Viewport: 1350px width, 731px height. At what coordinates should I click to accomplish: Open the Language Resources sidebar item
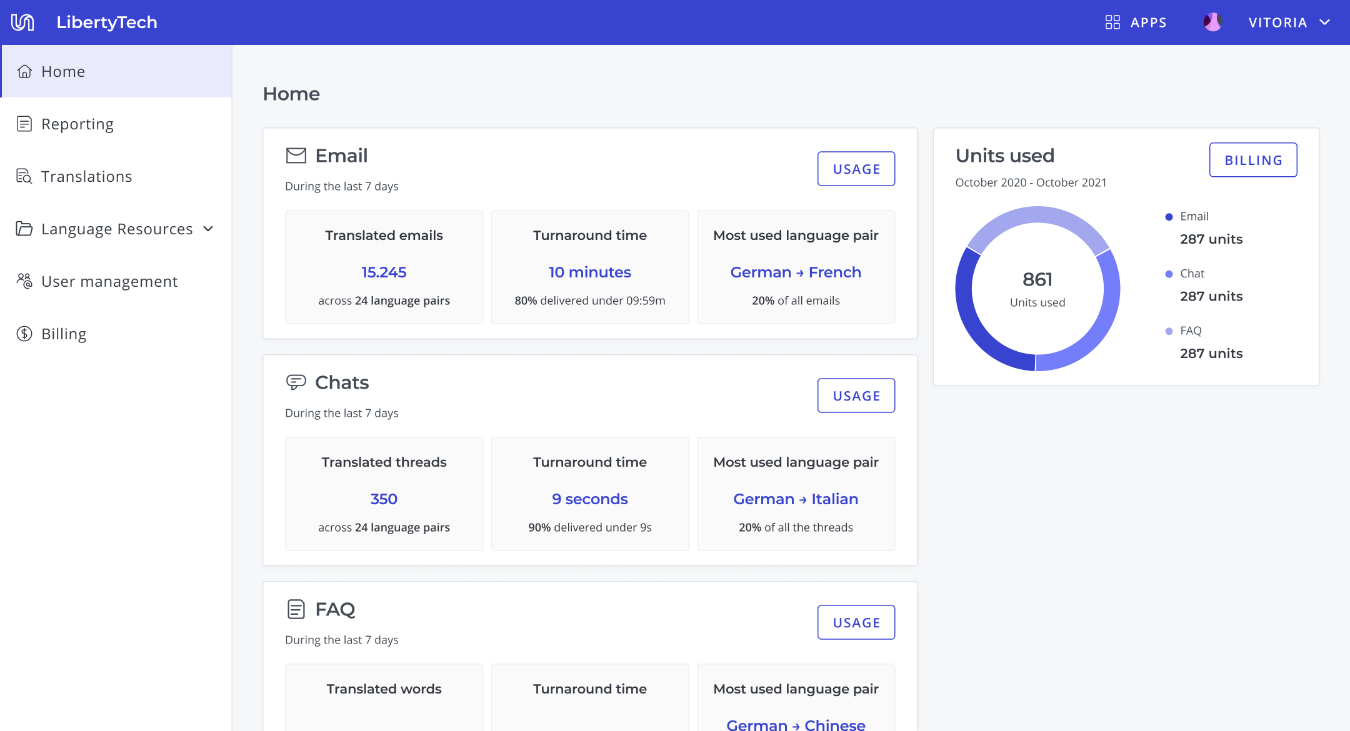pos(116,229)
